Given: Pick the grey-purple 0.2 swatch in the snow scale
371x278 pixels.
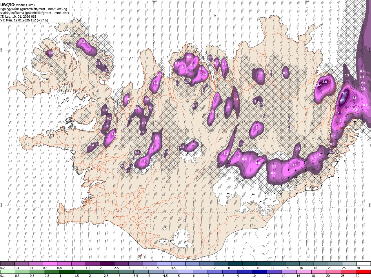Looking at the screenshot, I should [7, 264].
